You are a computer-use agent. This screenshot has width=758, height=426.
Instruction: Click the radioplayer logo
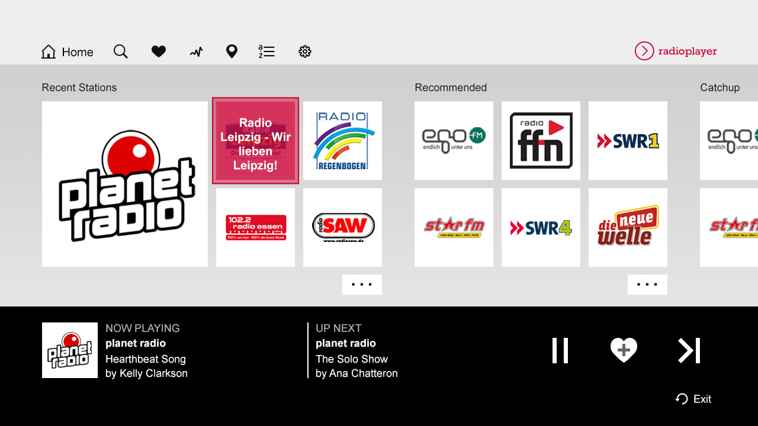[x=676, y=51]
